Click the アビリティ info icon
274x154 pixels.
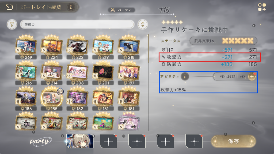tap(185, 76)
